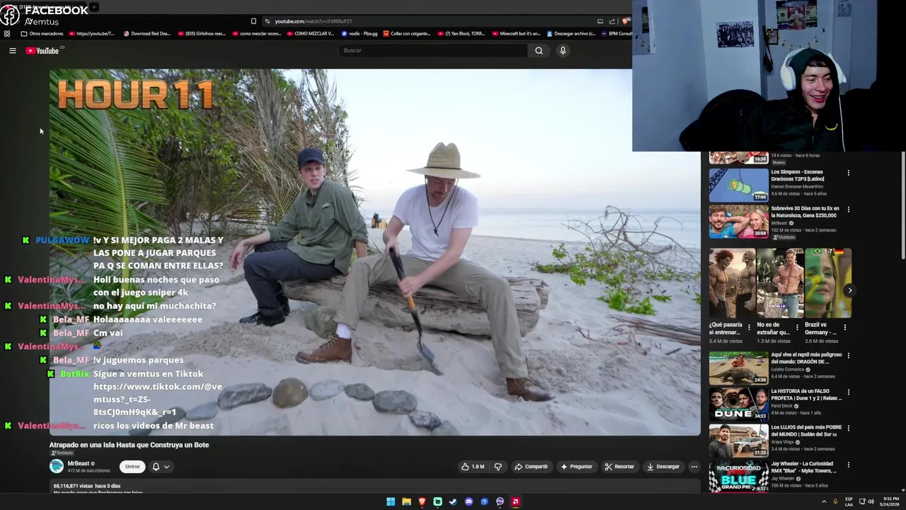Open options for FALSO PROFETA Dune video
906x510 pixels.
(x=849, y=392)
